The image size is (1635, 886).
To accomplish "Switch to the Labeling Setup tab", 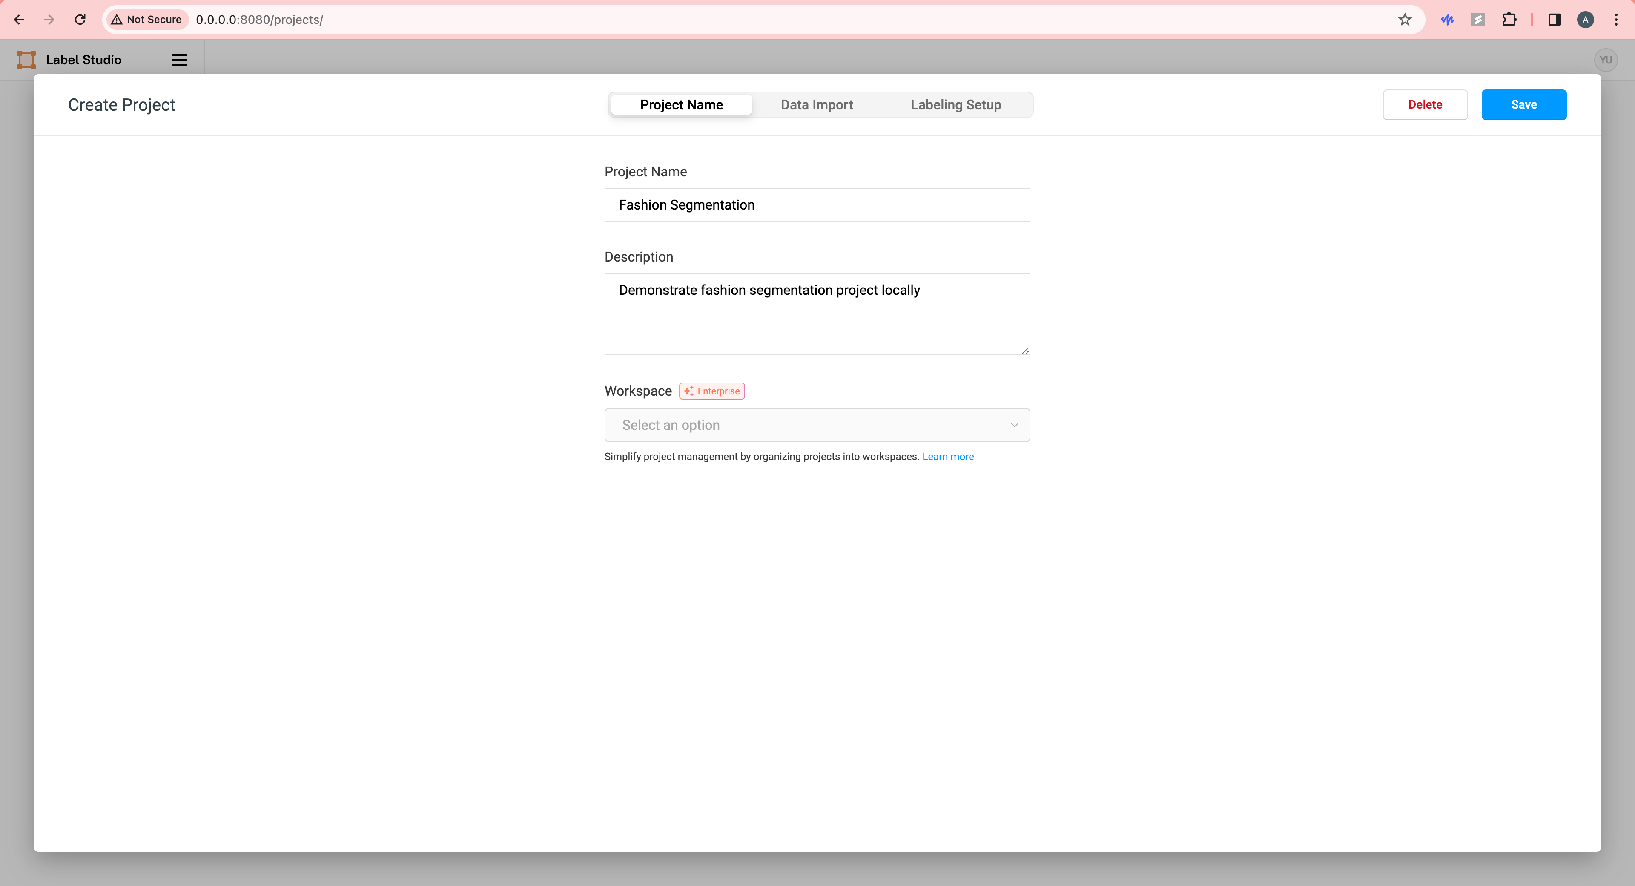I will click(955, 105).
